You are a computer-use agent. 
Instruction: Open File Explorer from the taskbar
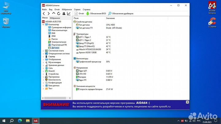click(28, 121)
